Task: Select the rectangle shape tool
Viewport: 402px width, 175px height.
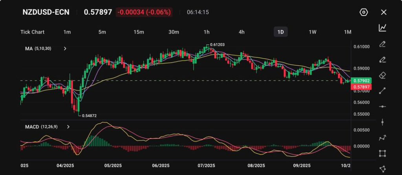Action: (382, 153)
